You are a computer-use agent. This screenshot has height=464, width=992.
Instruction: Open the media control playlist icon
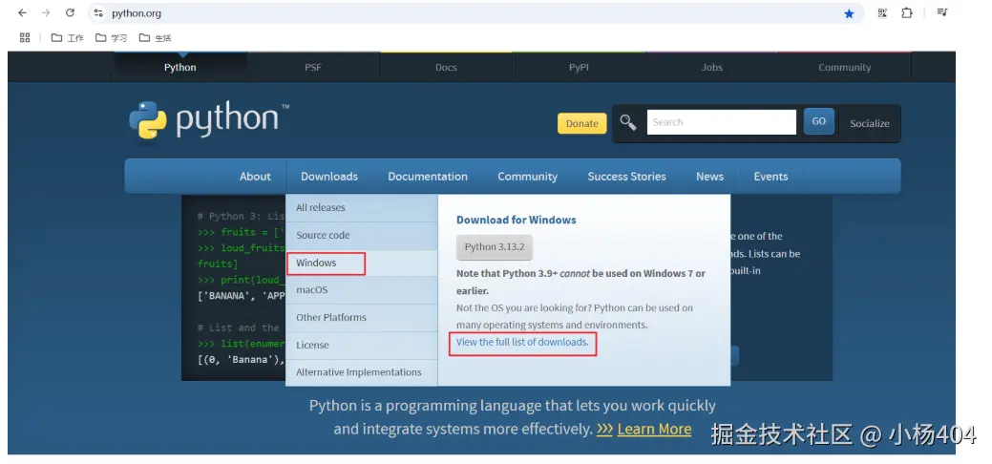[942, 12]
